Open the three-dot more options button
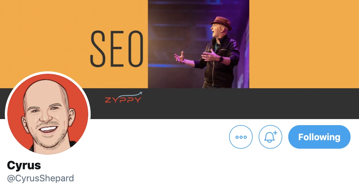 [x=241, y=137]
